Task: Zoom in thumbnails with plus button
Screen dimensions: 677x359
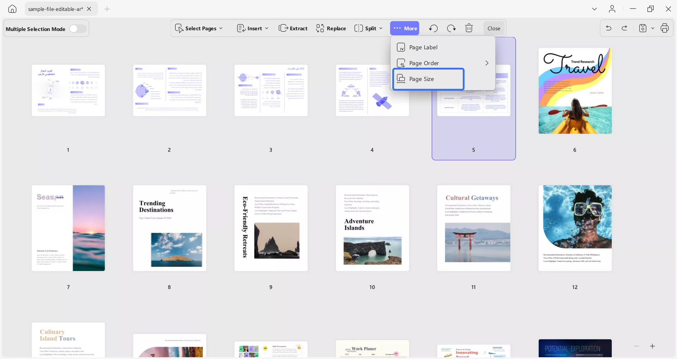Action: pos(652,346)
